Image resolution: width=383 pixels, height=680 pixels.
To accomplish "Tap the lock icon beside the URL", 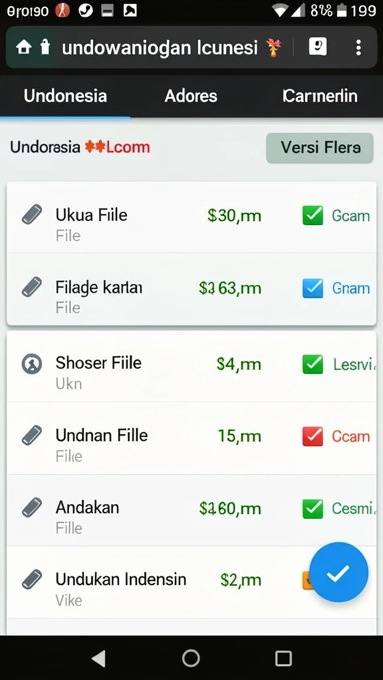I will 45,47.
